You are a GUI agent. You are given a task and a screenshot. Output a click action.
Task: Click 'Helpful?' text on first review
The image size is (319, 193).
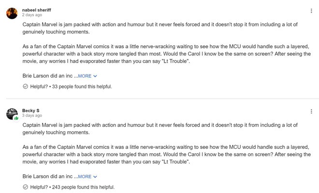coord(39,87)
